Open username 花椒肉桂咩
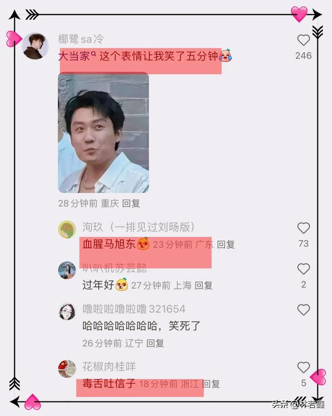 109,367
